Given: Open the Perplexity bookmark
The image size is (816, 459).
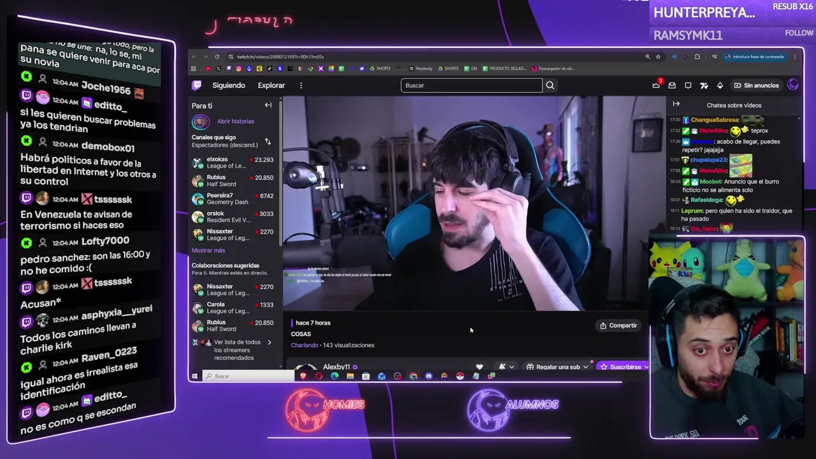Looking at the screenshot, I should pos(421,69).
